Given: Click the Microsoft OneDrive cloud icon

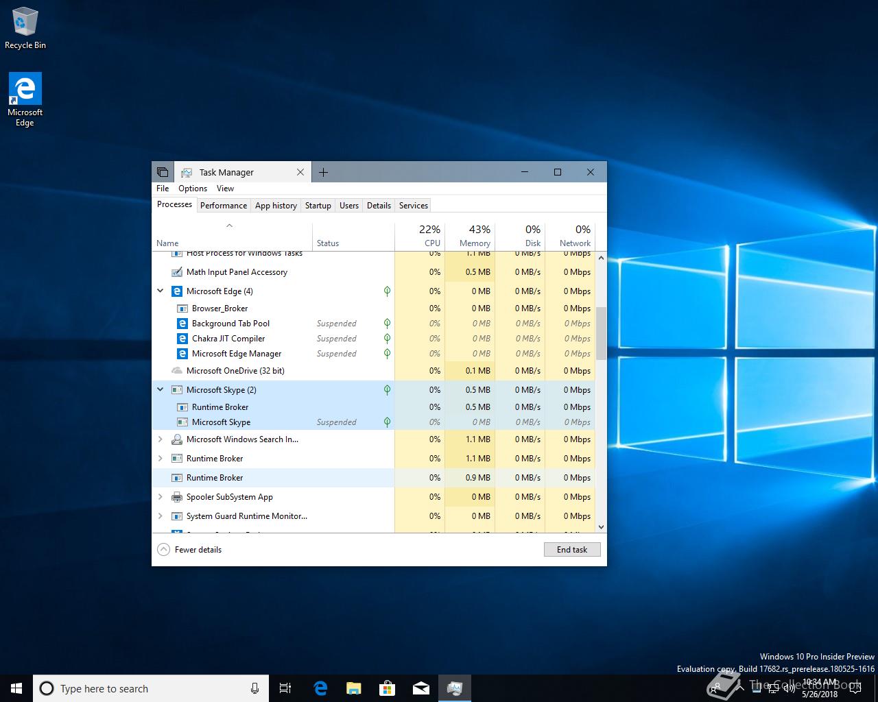Looking at the screenshot, I should 176,371.
